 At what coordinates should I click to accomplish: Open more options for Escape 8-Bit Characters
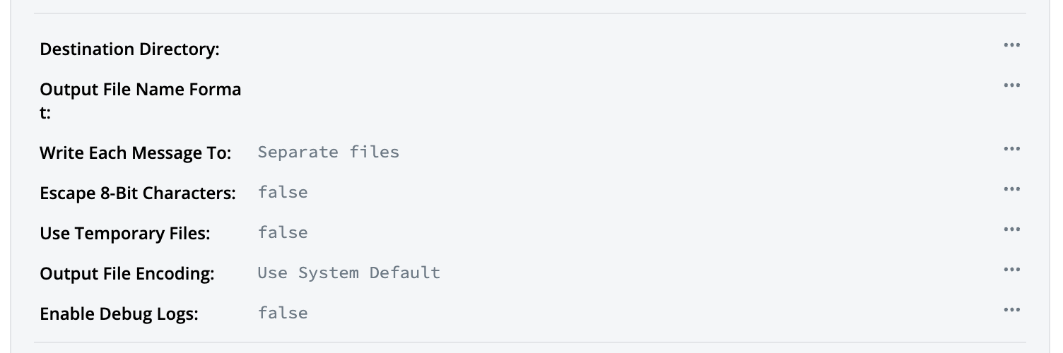[1011, 189]
